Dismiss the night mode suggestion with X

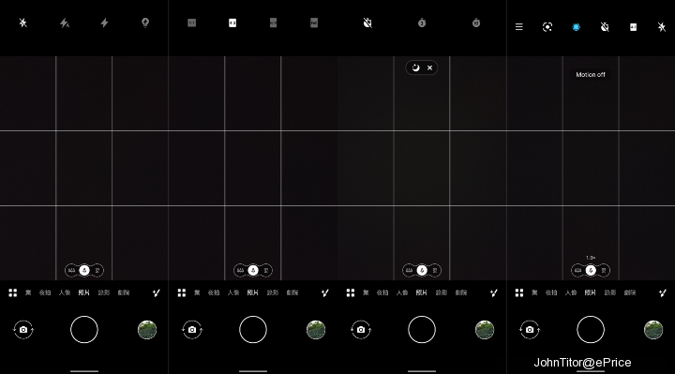pos(429,67)
